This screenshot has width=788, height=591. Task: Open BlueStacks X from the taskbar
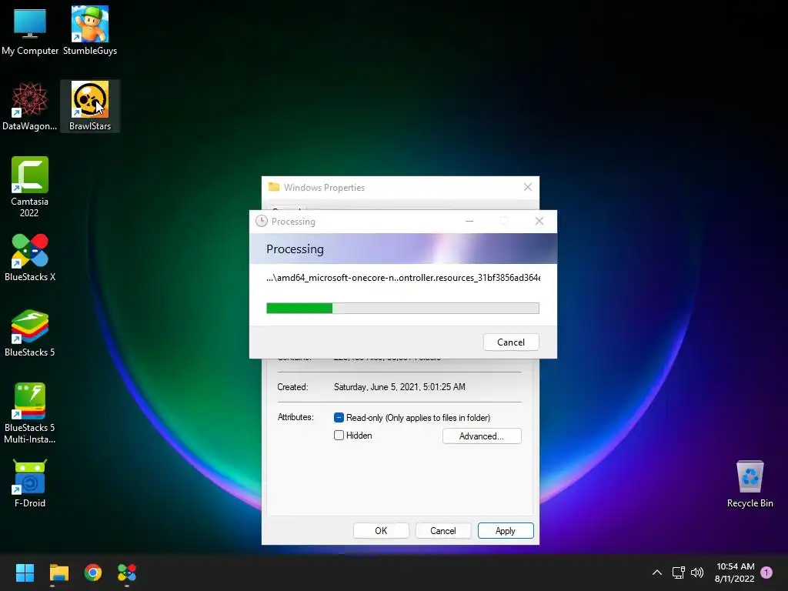point(127,573)
